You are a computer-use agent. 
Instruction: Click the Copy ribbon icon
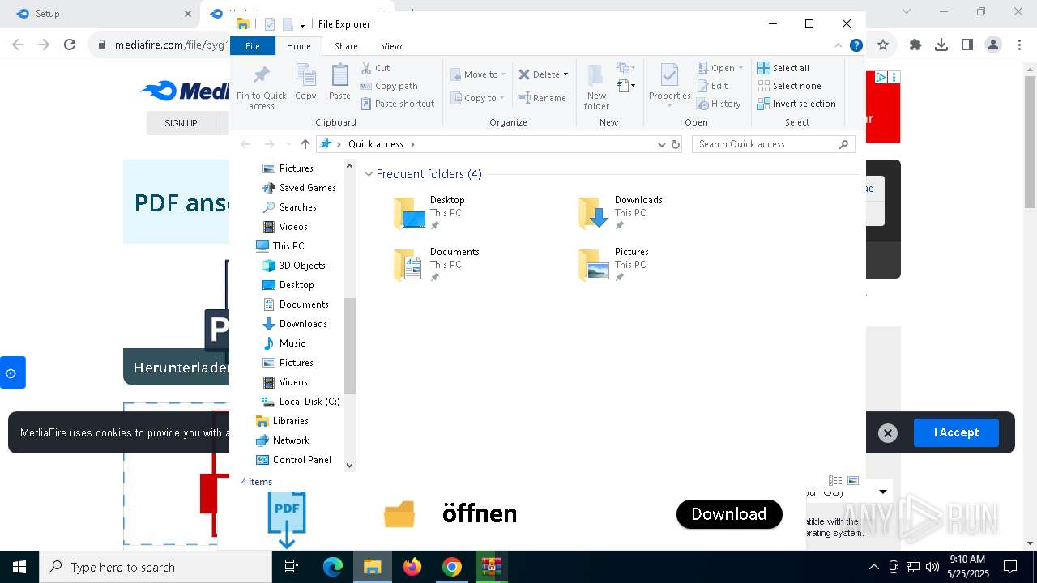[x=305, y=83]
